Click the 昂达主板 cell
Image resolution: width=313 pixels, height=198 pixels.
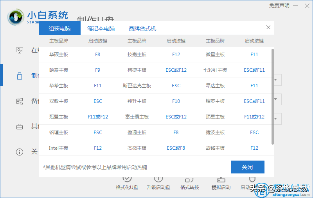pos(215,86)
